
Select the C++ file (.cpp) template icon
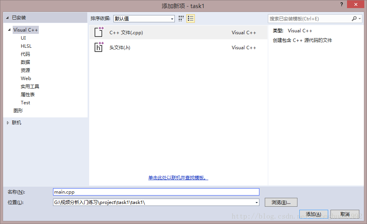pos(99,32)
